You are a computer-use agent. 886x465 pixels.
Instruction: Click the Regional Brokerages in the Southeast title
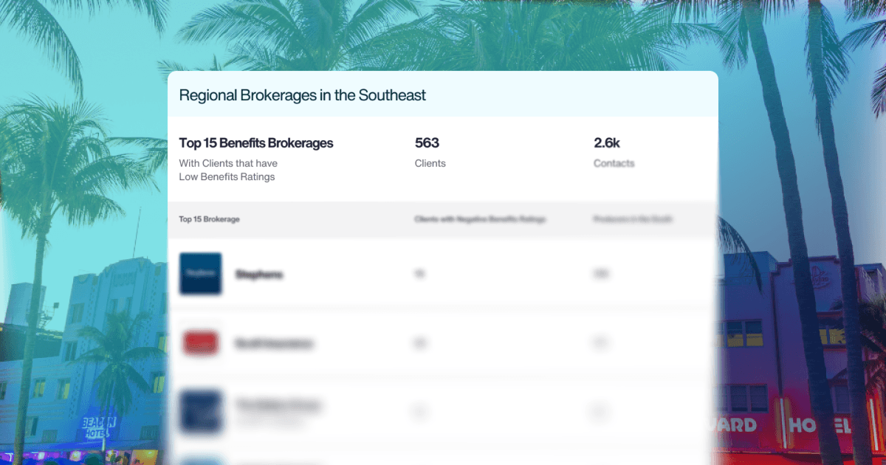tap(303, 95)
